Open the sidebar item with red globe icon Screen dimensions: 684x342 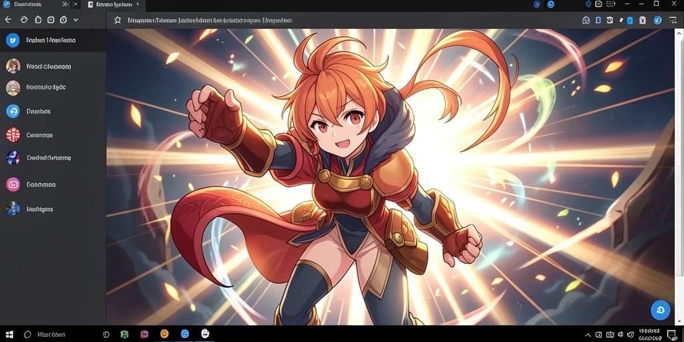pos(53,135)
